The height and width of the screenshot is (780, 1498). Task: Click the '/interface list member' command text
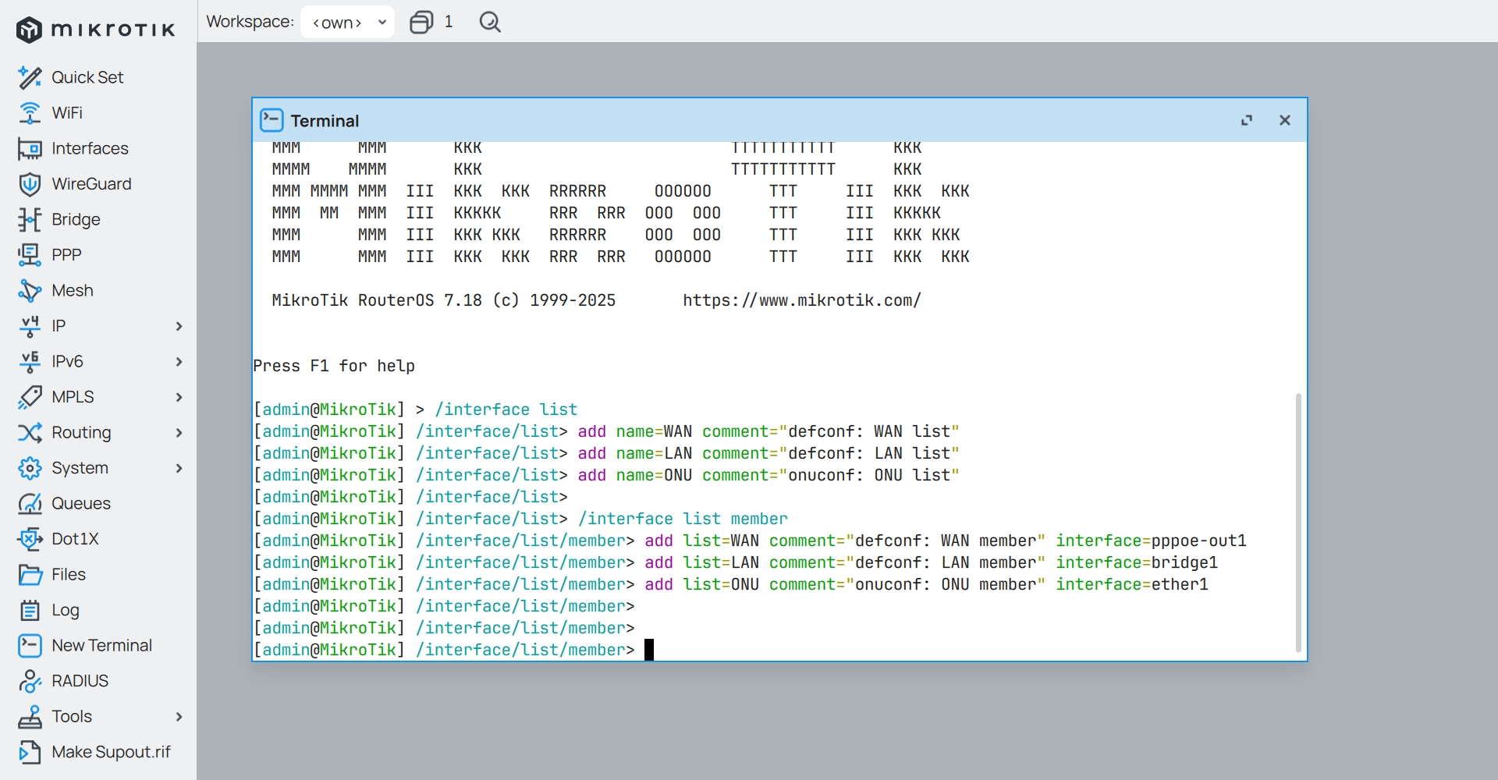(x=683, y=519)
